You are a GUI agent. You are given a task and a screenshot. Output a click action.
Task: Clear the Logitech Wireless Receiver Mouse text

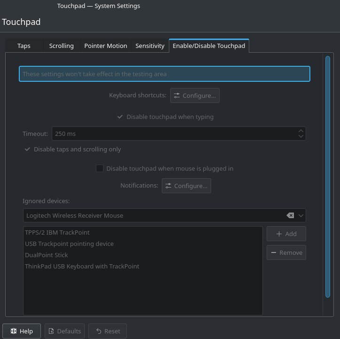point(290,215)
